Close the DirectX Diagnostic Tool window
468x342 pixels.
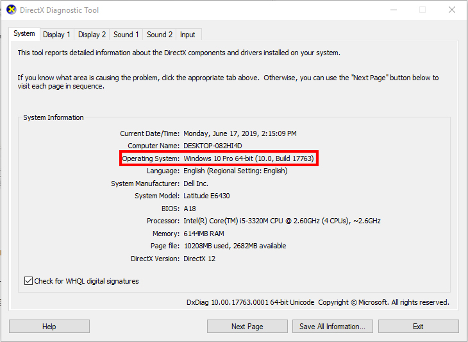tap(452, 10)
